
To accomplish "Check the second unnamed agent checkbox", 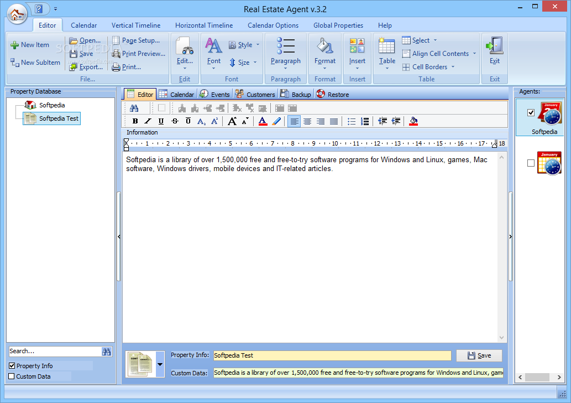I will tap(531, 163).
